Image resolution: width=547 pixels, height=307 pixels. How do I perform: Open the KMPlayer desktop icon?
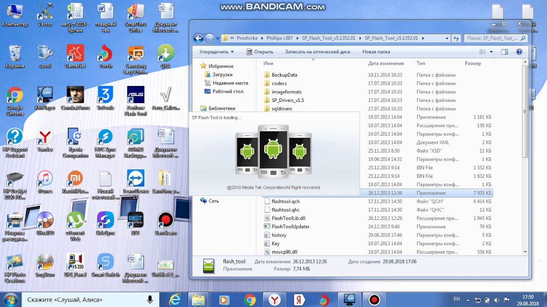(45, 98)
